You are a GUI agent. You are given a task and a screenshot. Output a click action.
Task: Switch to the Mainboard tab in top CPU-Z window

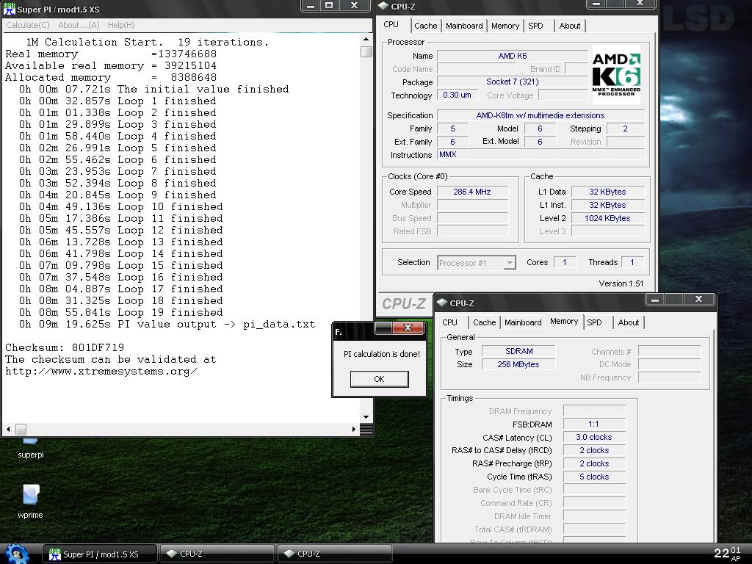pos(464,26)
